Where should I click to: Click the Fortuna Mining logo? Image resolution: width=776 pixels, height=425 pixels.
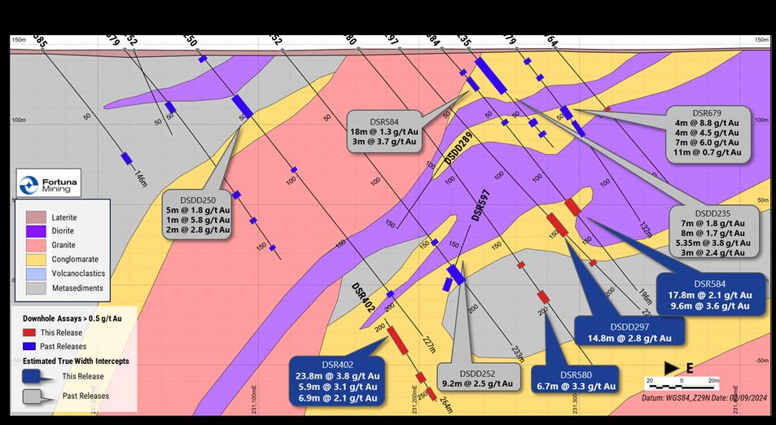point(48,184)
